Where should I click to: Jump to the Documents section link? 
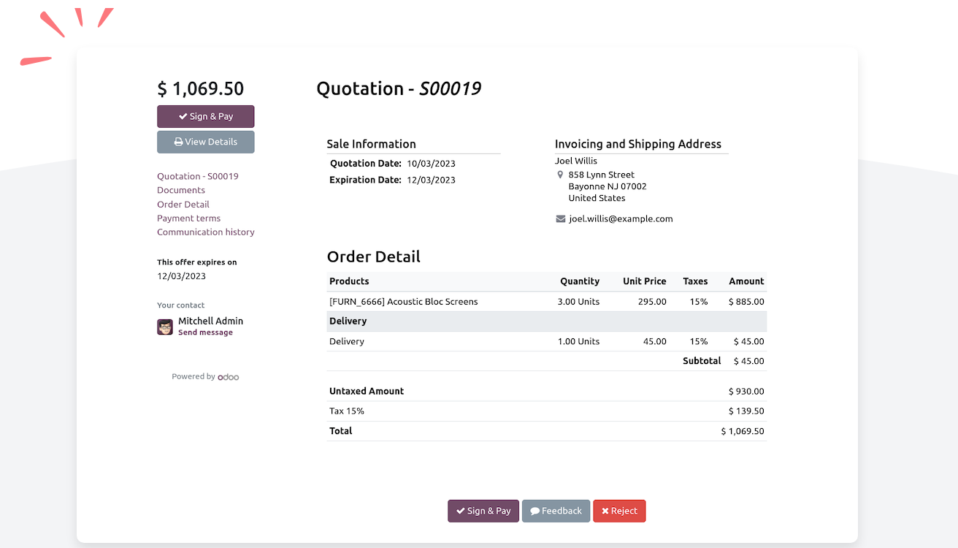[x=181, y=190]
